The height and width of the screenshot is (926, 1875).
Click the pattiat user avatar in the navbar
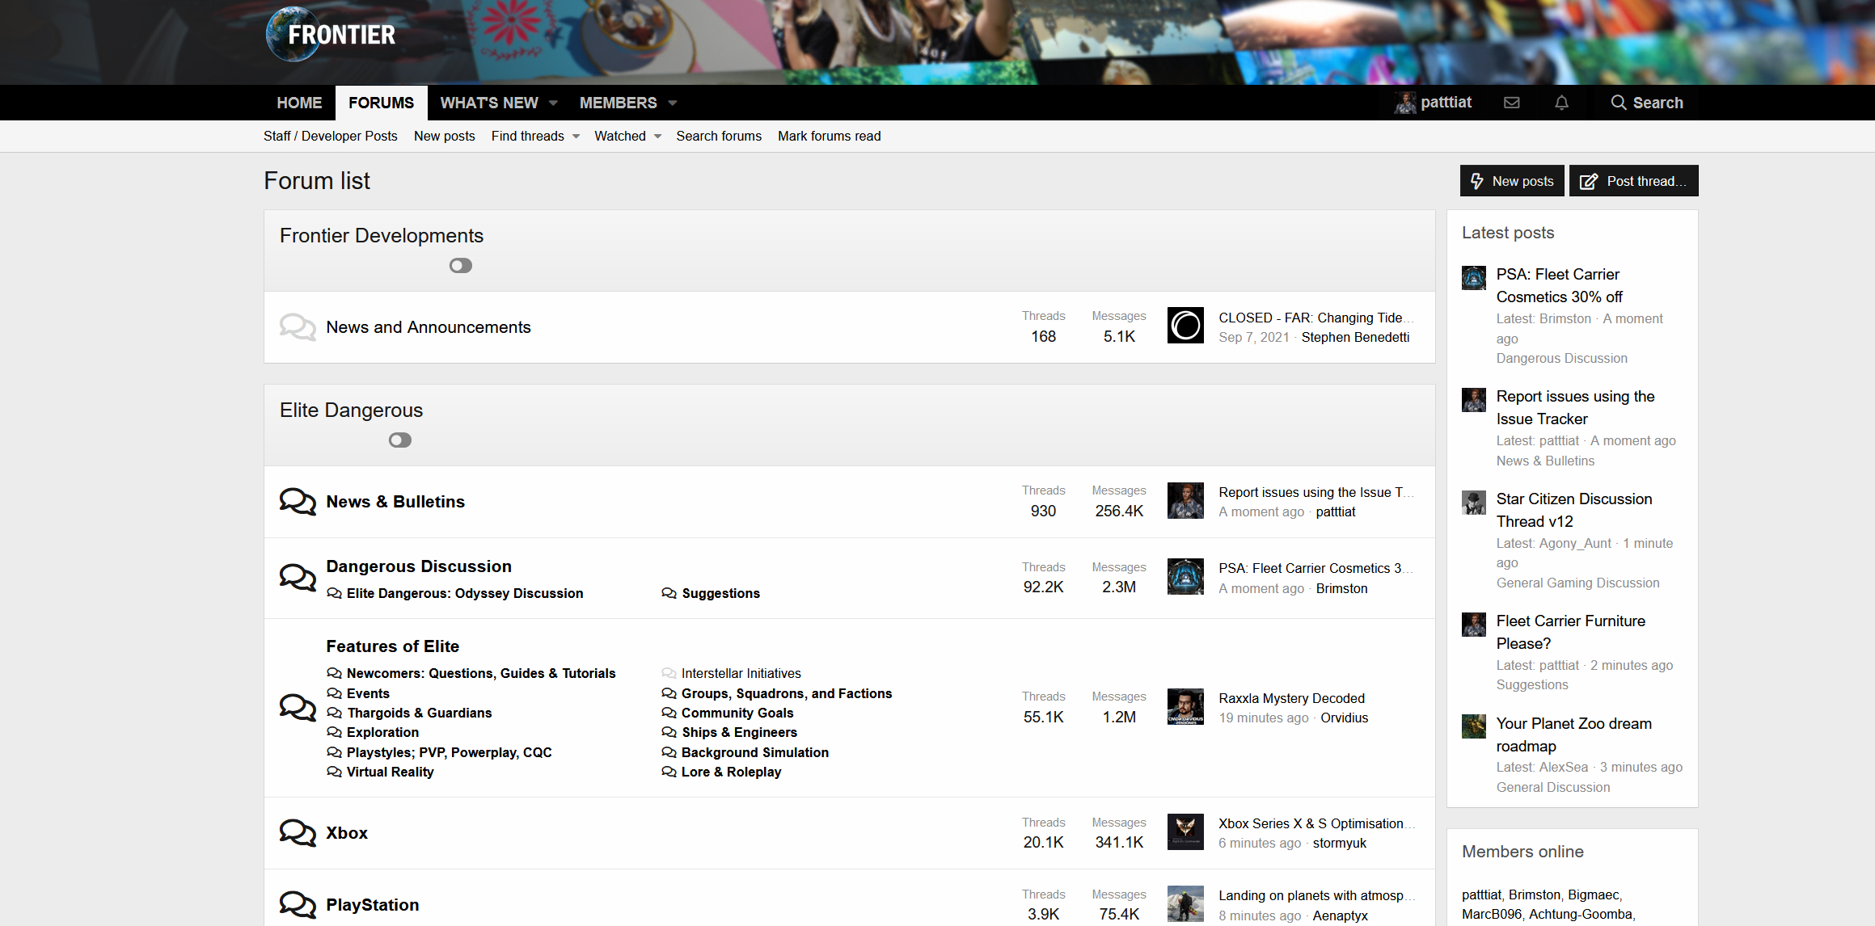[1405, 103]
